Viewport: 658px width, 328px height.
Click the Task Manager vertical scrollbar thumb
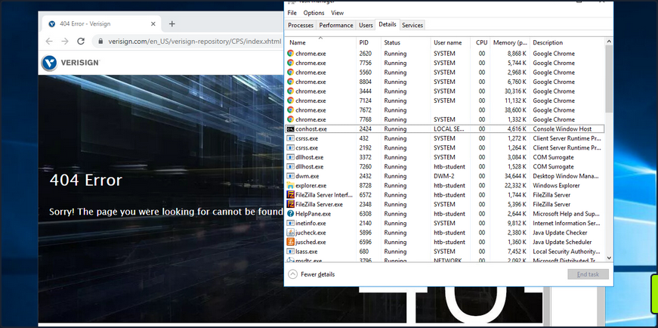(x=609, y=78)
